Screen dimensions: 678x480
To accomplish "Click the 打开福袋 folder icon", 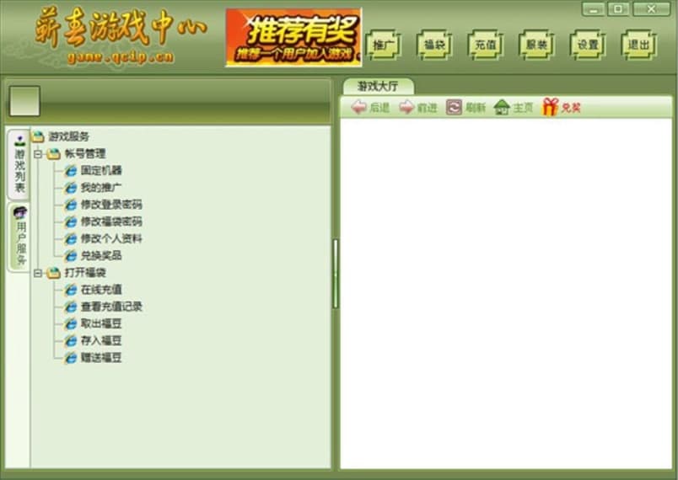I will (54, 273).
